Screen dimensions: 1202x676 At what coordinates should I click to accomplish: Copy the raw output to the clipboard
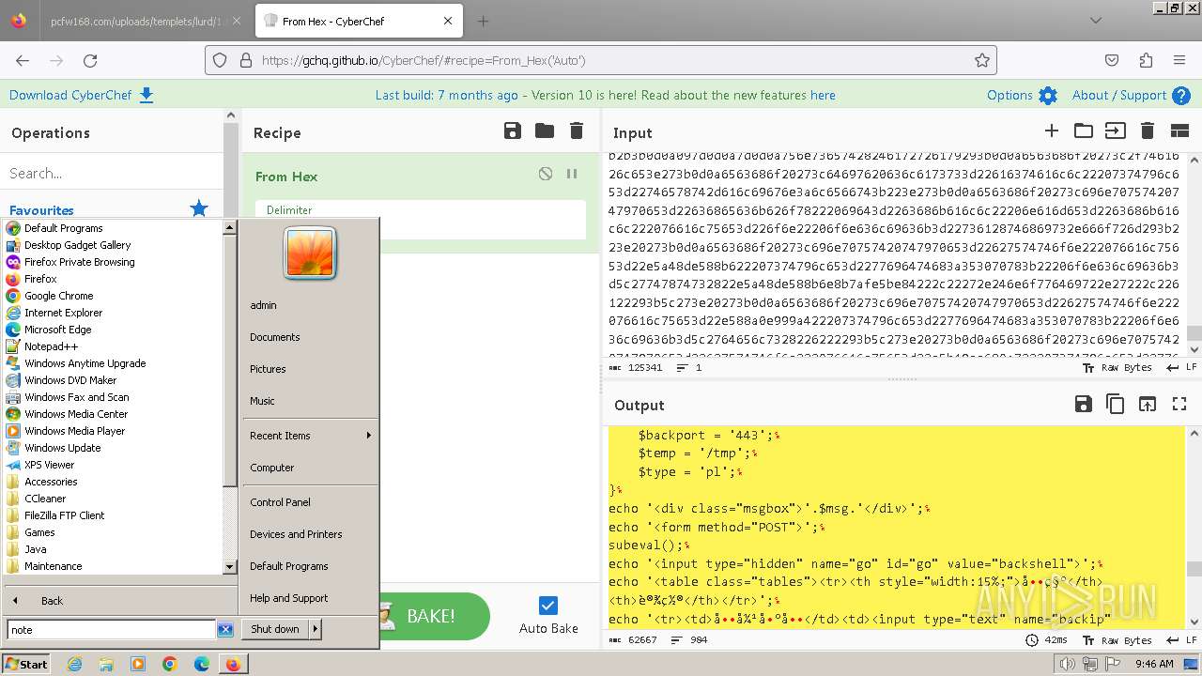click(x=1116, y=404)
